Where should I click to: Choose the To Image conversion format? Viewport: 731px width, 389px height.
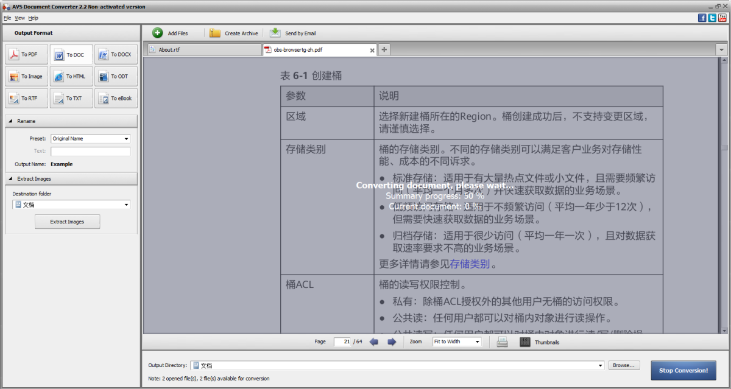click(26, 76)
